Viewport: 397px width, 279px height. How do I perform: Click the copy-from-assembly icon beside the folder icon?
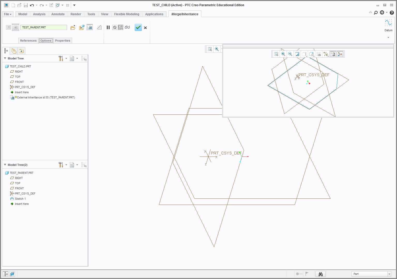(x=81, y=27)
